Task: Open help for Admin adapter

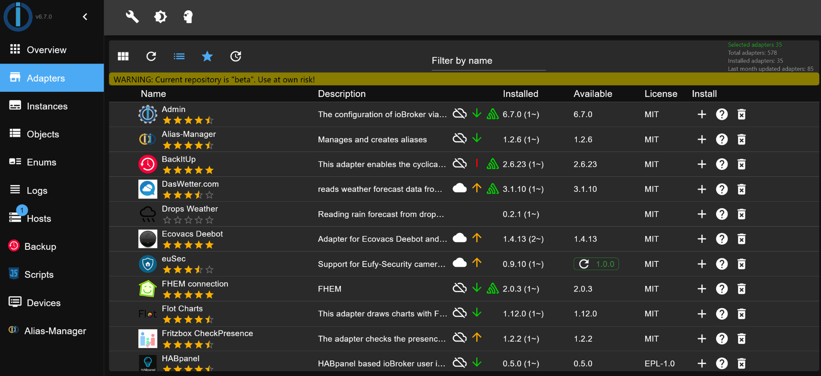Action: tap(722, 114)
